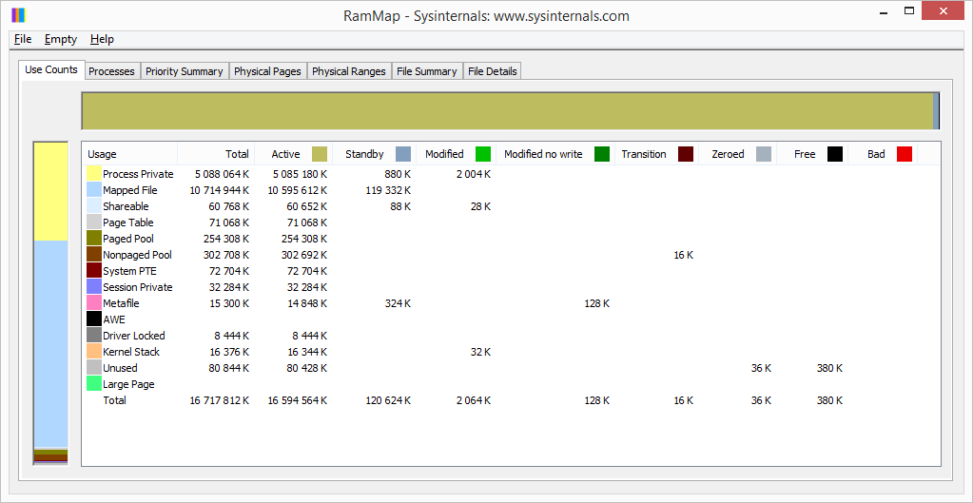
Task: Click the purple Session Private color box
Action: (x=94, y=286)
